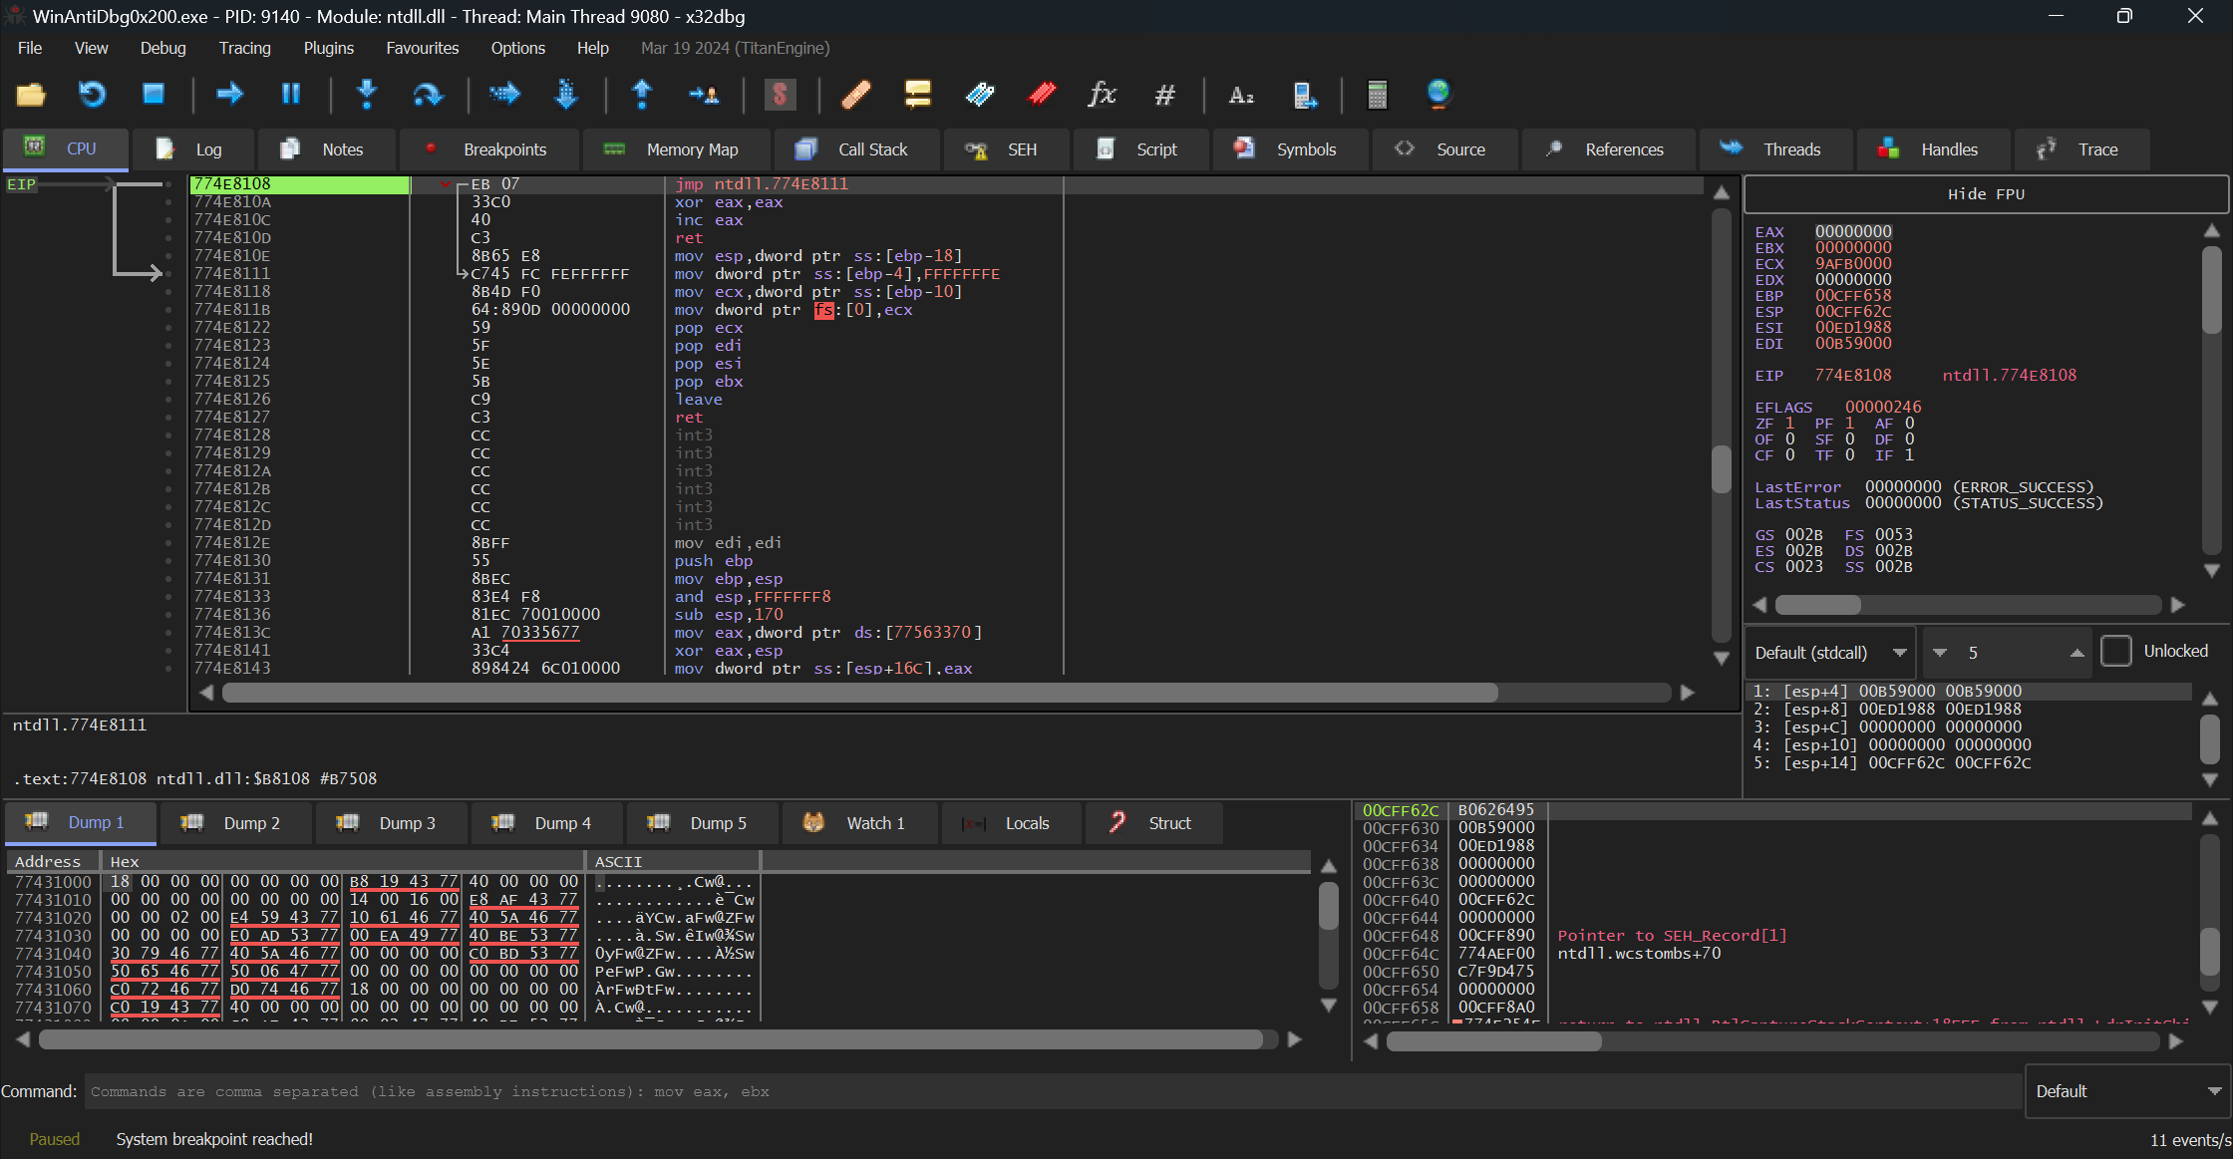Open the Default (stdcall) calling convention dropdown

coord(1830,653)
